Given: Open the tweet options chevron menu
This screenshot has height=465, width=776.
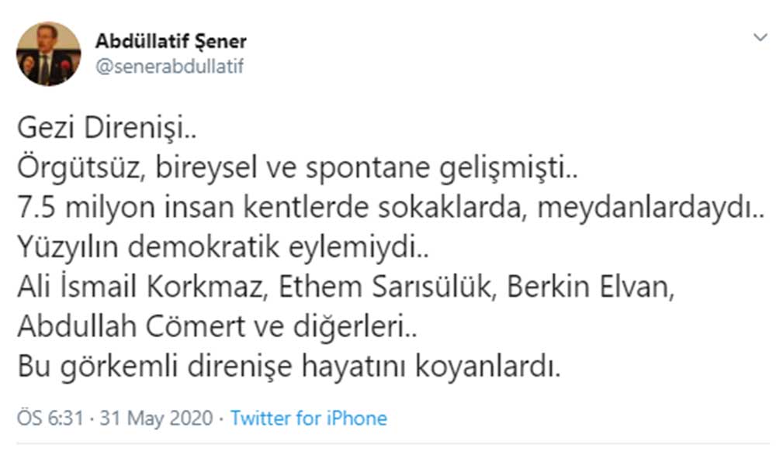Looking at the screenshot, I should 759,37.
